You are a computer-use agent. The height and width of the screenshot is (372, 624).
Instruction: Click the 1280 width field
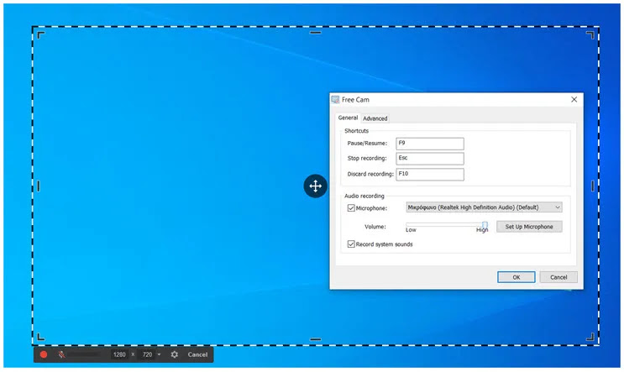coord(119,354)
